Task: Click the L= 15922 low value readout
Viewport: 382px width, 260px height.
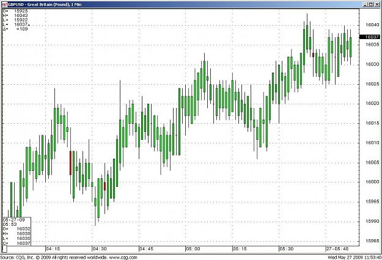Action: pyautogui.click(x=15, y=20)
